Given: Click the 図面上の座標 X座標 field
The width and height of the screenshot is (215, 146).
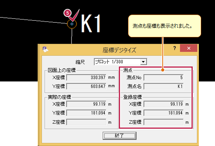Looking at the screenshot, I should click(x=87, y=78).
